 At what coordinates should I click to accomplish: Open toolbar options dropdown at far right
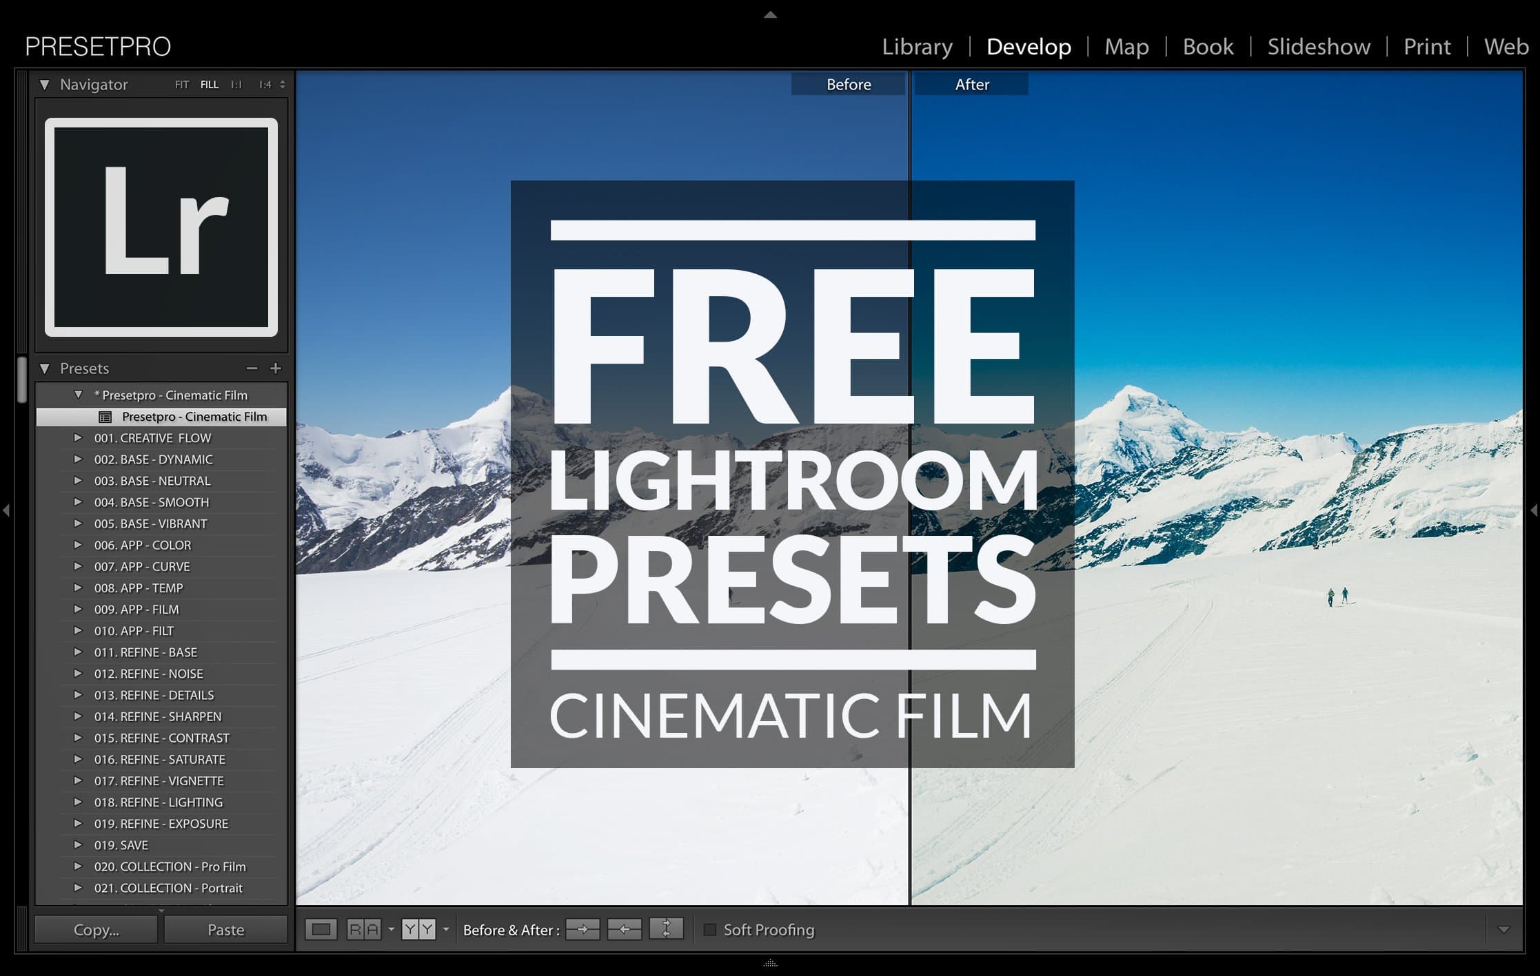[1504, 930]
